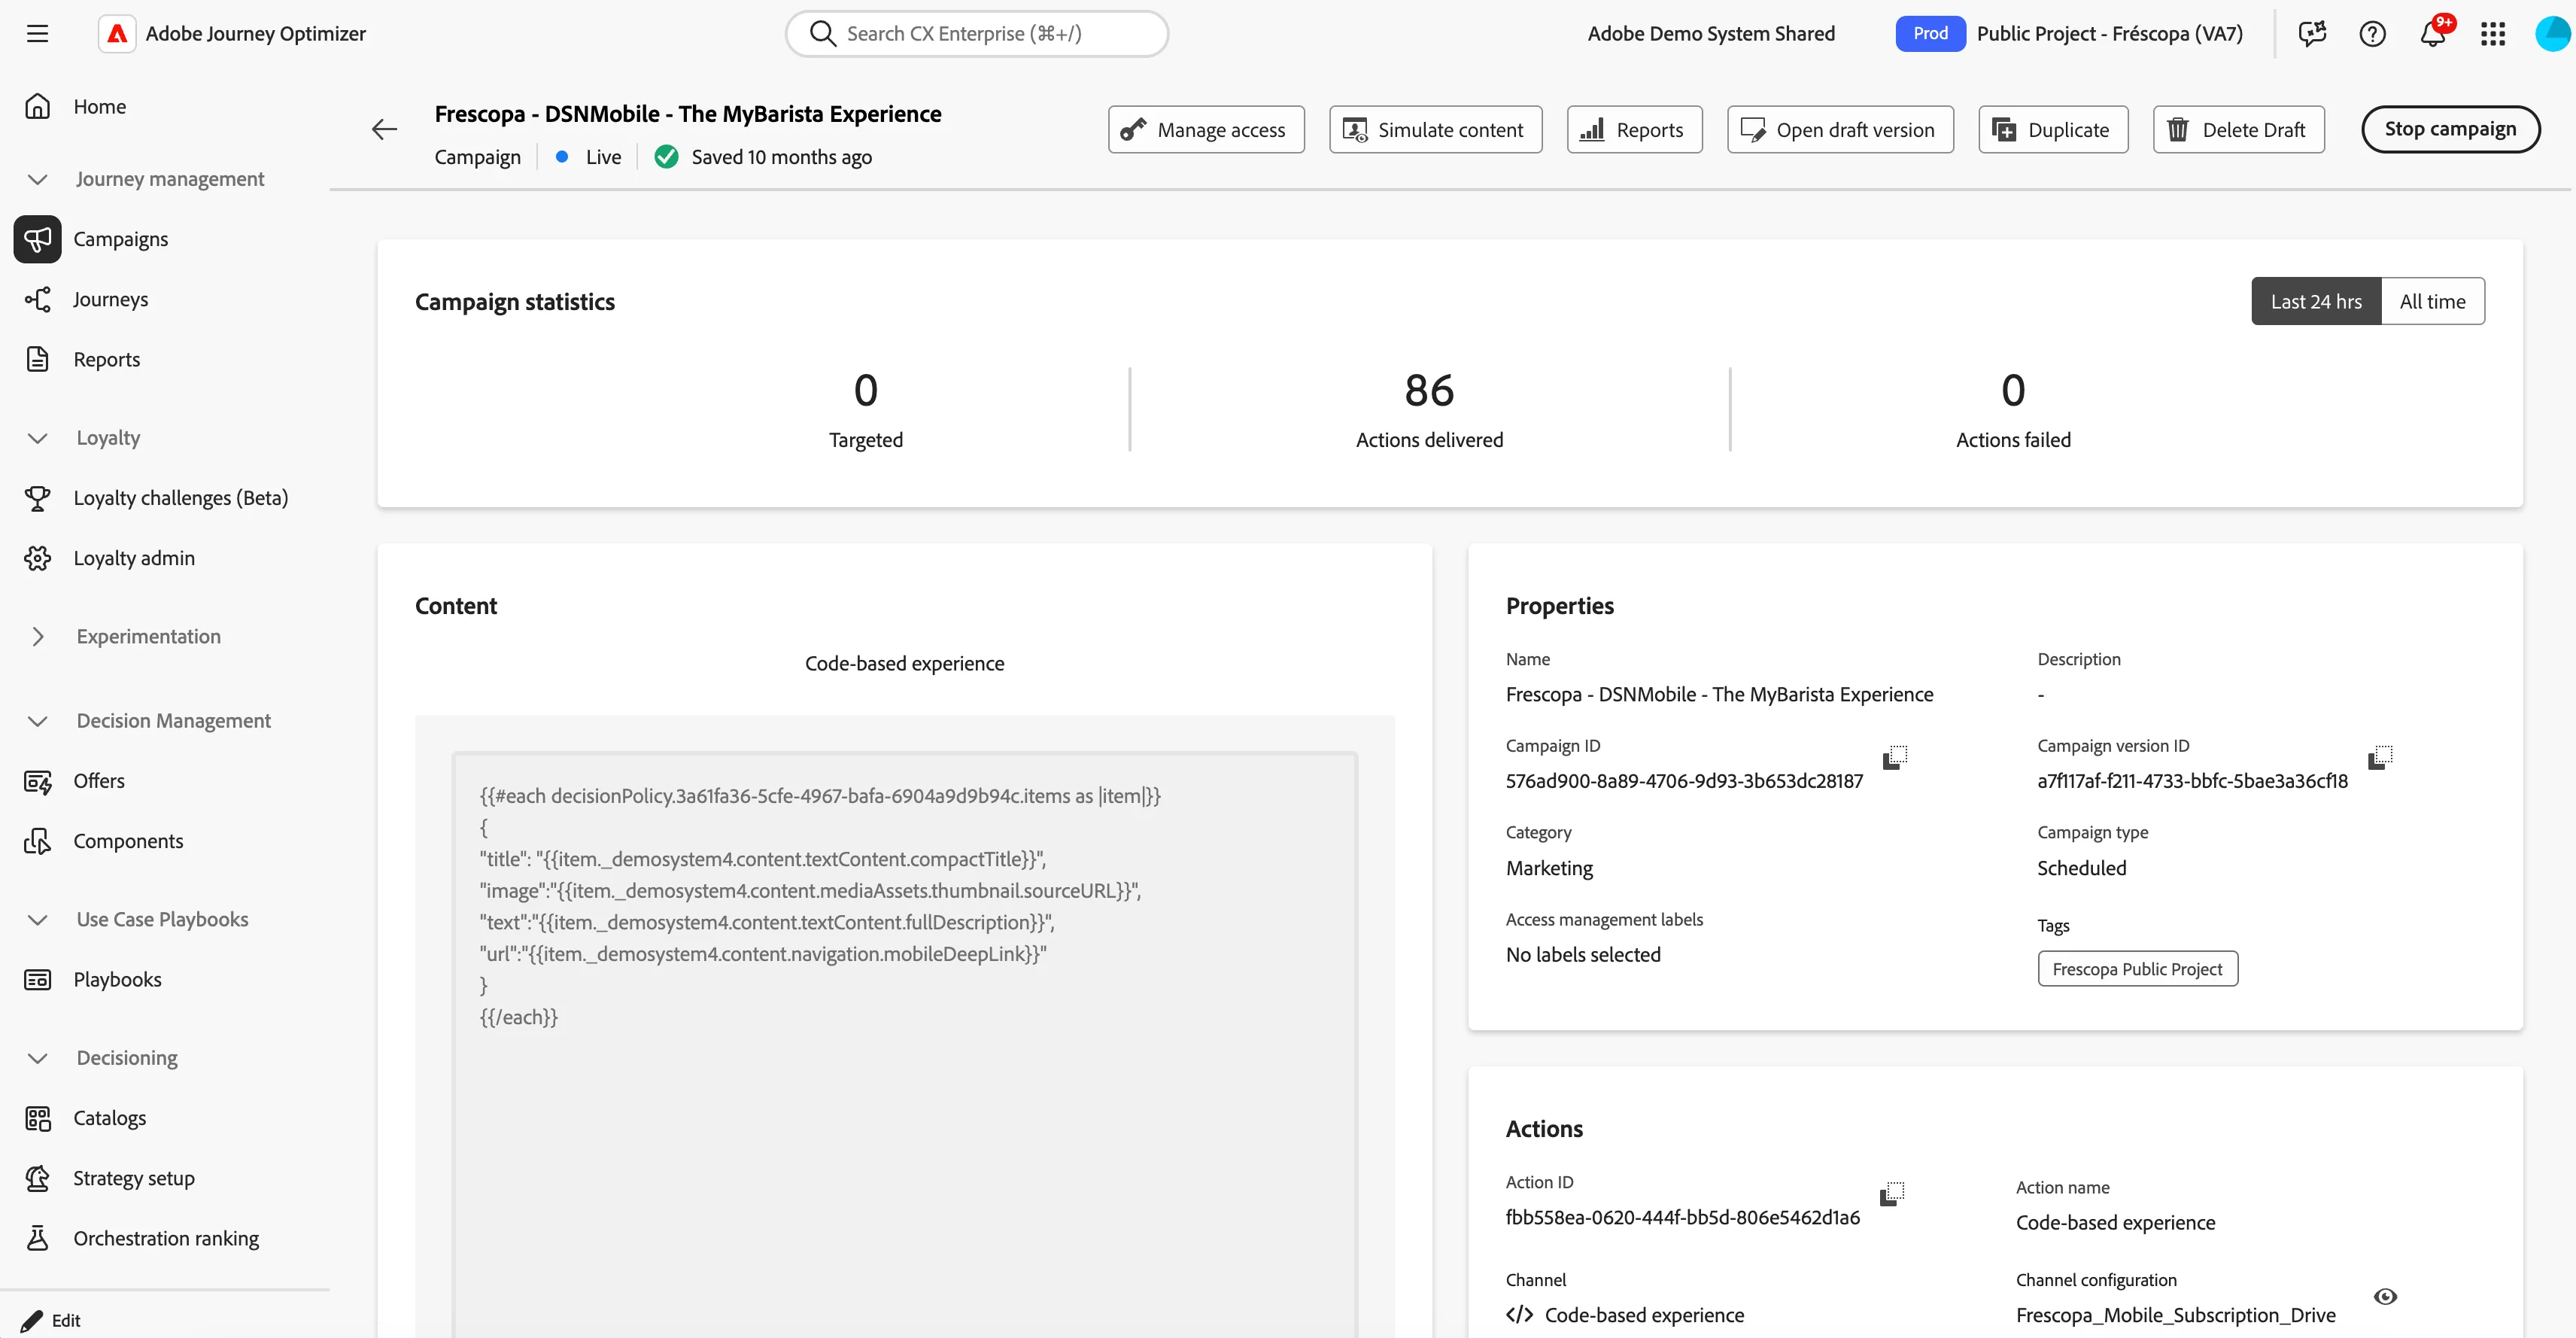Click the Manage access button
The height and width of the screenshot is (1338, 2576).
pos(1206,129)
